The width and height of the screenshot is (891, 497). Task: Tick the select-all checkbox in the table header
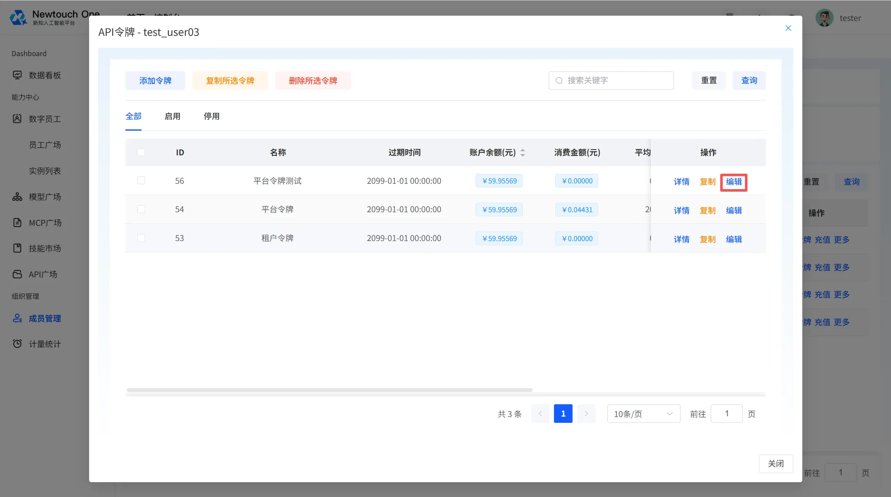tap(141, 152)
